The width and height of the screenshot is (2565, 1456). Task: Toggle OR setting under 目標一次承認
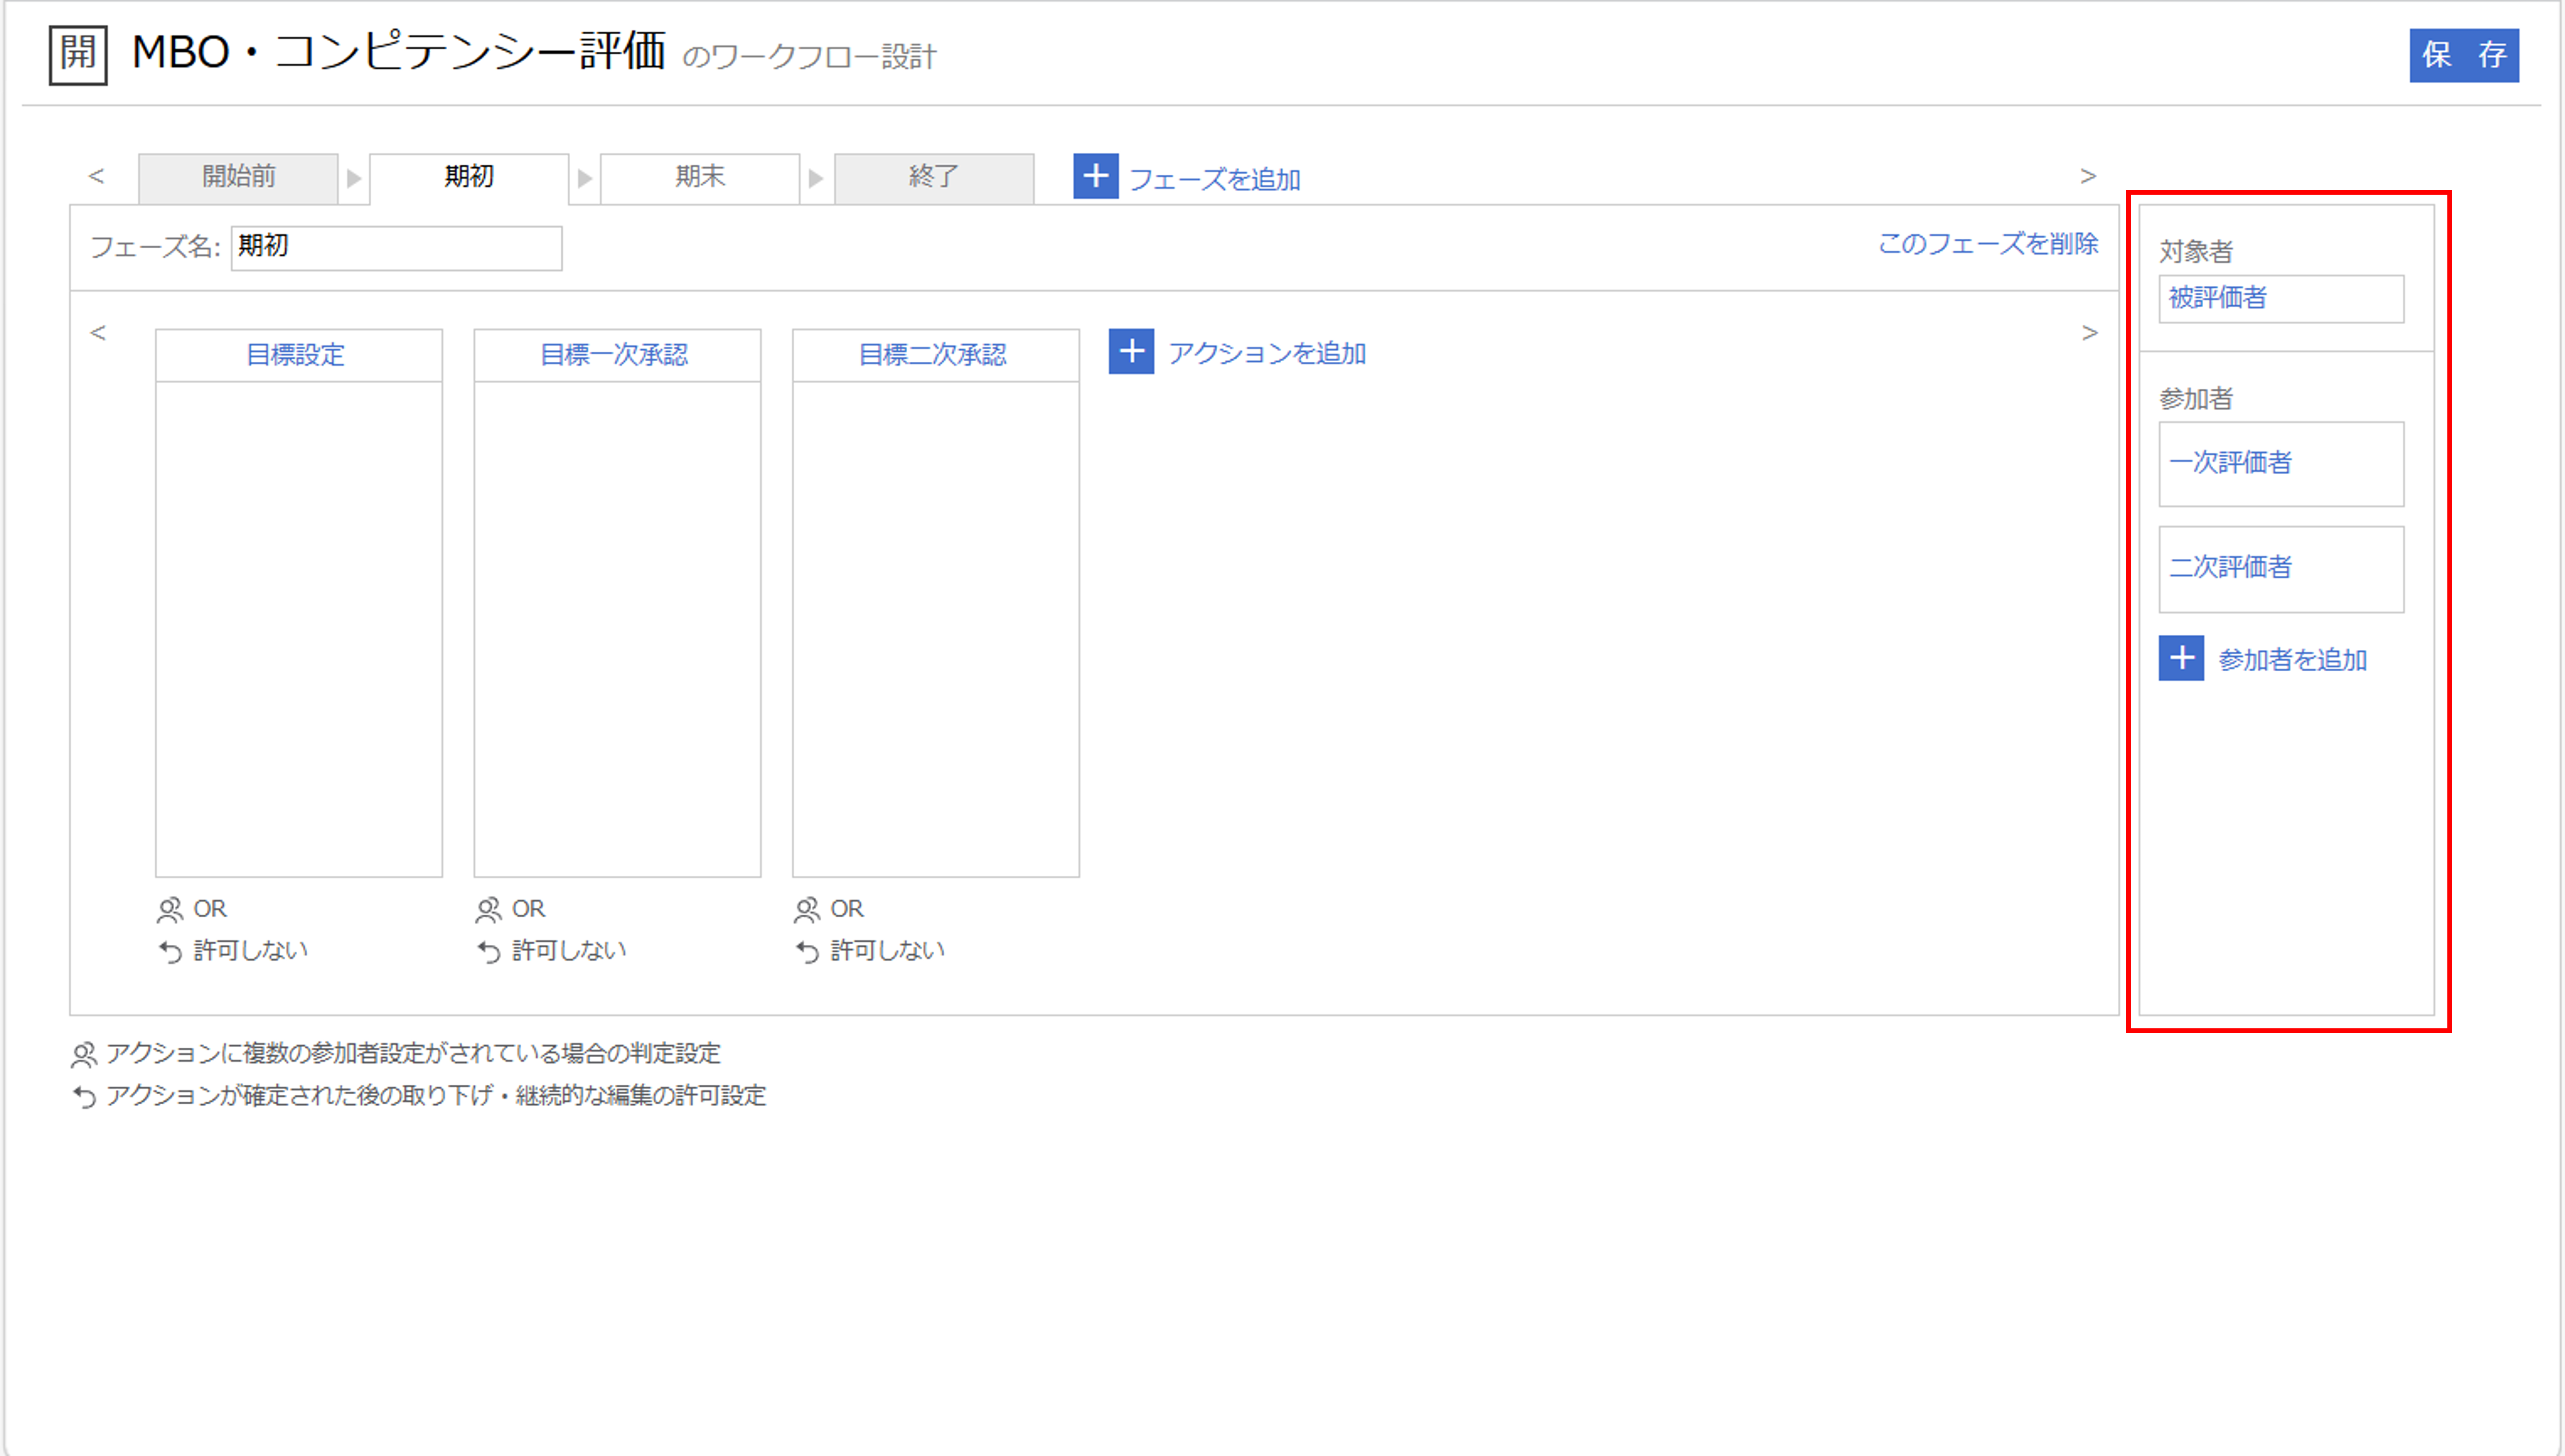tap(528, 909)
